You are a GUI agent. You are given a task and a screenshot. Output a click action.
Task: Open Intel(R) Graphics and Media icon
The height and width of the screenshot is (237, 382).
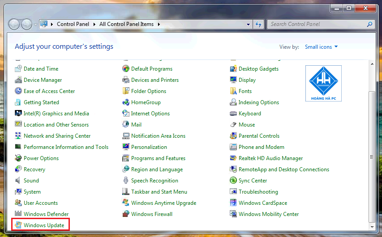tap(18, 114)
